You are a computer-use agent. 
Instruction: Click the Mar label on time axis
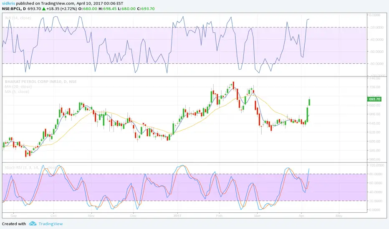coord(257,216)
